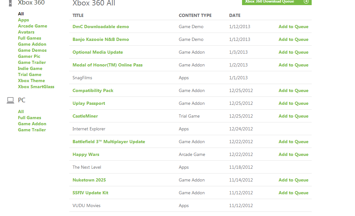Open Indie Game category
This screenshot has height=216, width=355.
pos(30,69)
